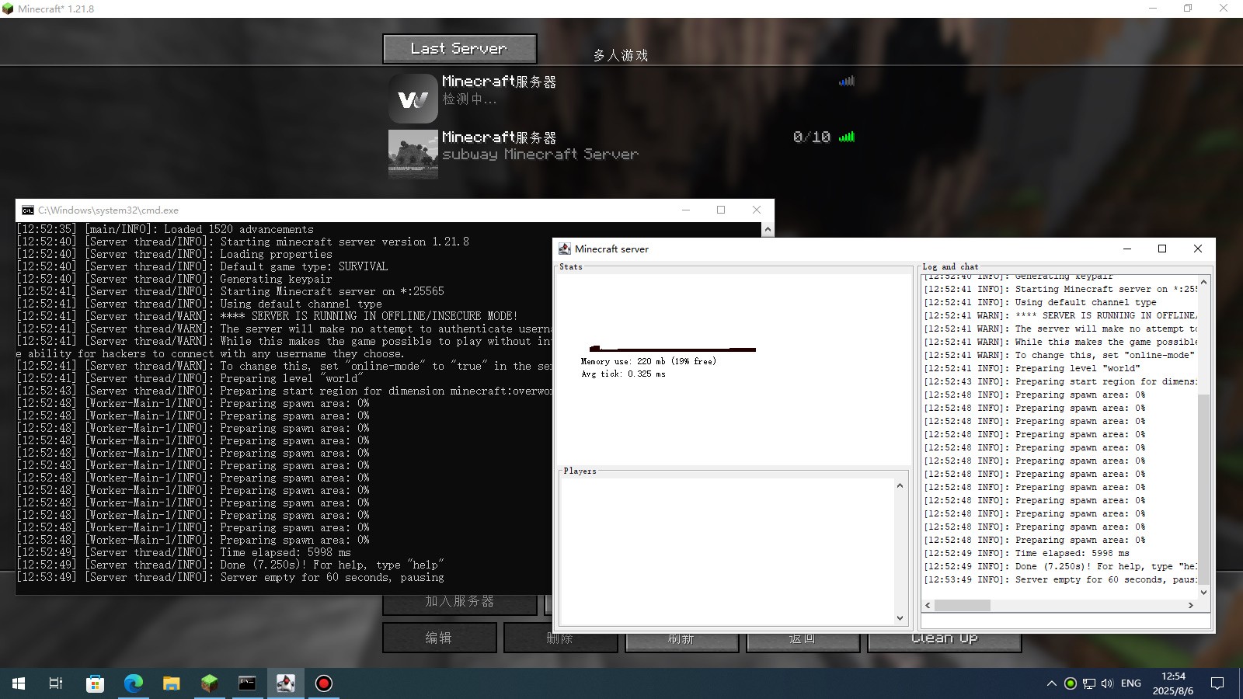Switch to the command prompt taskbar icon
The width and height of the screenshot is (1243, 699).
pos(247,683)
